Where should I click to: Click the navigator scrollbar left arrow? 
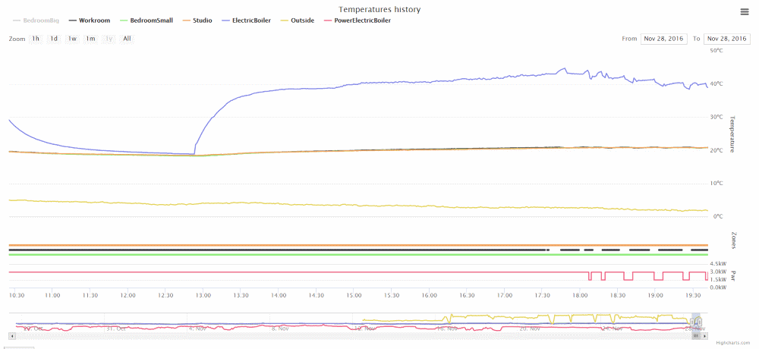click(11, 335)
